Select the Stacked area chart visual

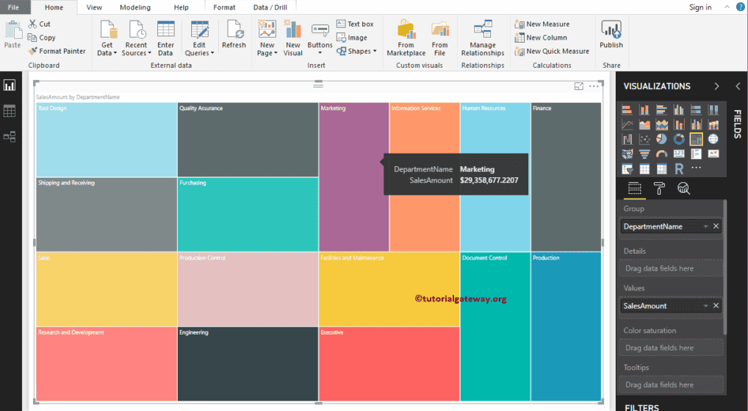(661, 124)
